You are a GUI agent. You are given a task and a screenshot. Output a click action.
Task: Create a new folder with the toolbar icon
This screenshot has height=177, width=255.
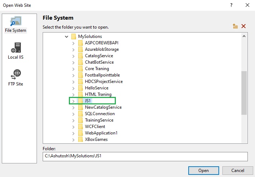pyautogui.click(x=235, y=26)
